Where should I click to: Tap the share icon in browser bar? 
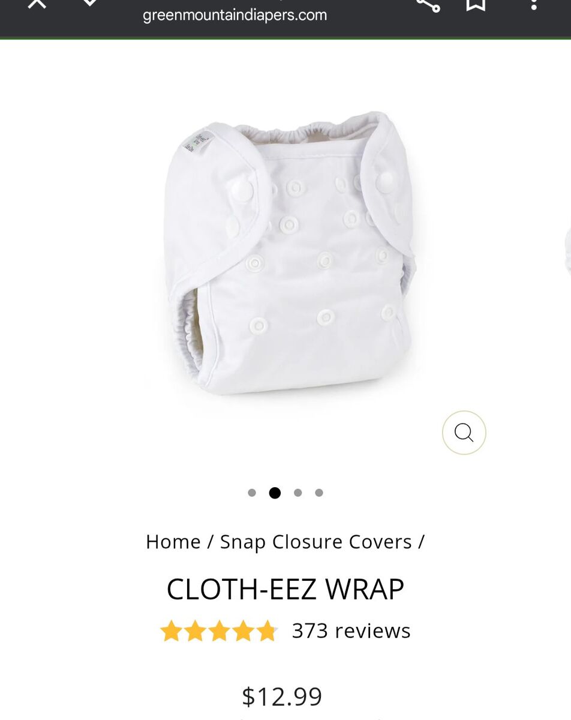click(428, 4)
